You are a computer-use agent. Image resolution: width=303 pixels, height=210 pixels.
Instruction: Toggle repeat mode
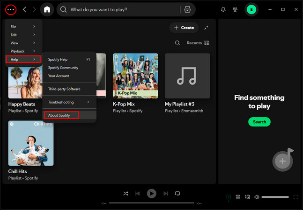[x=177, y=194]
